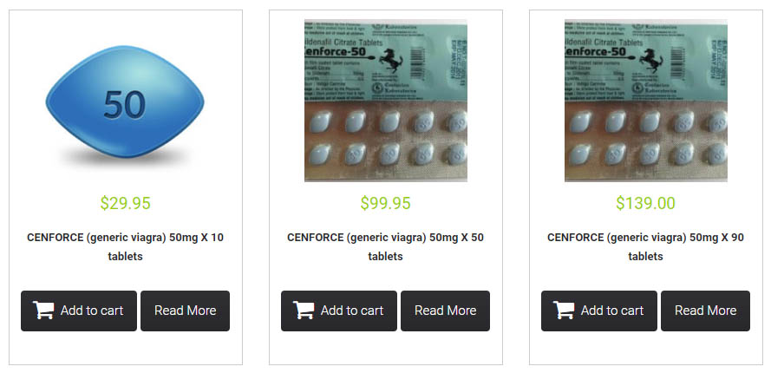Screen dimensions: 771x373
Task: View blister pack photo of $99.95 product
Action: [x=385, y=101]
